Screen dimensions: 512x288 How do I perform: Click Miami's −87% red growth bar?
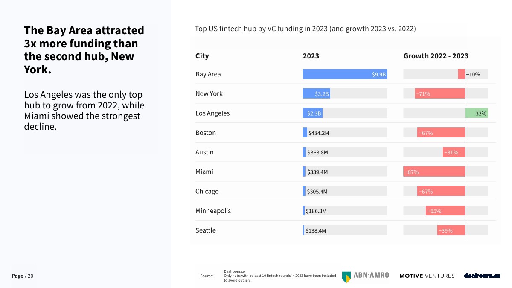tap(434, 172)
